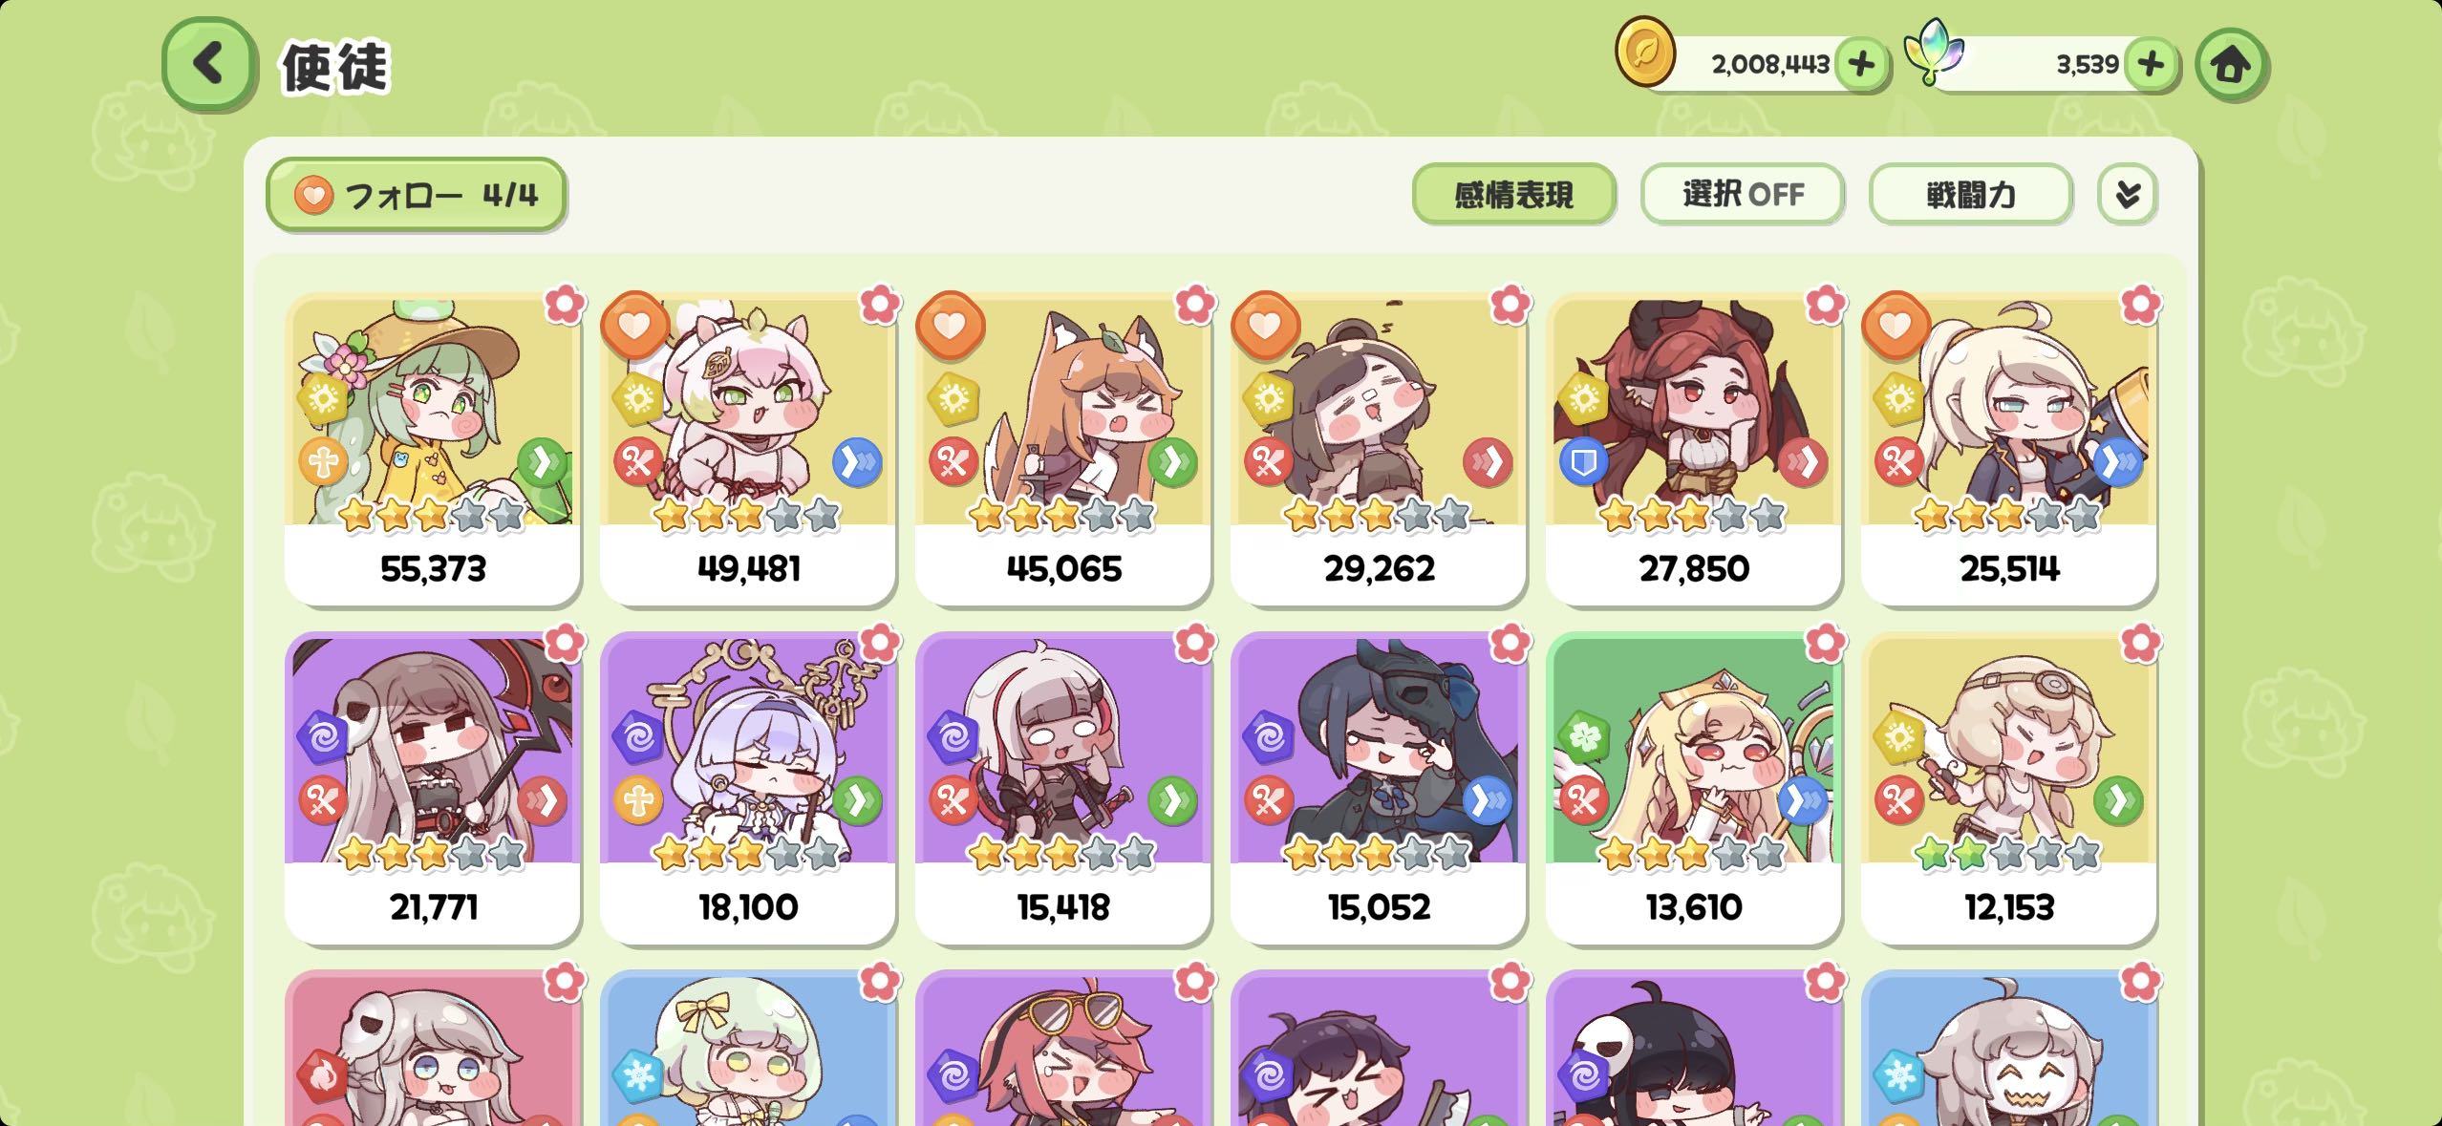Viewport: 2442px width, 1126px height.
Task: Add gold coins with the plus icon
Action: (1861, 64)
